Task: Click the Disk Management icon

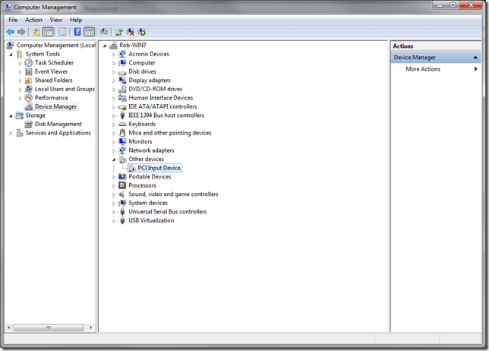Action: (28, 124)
